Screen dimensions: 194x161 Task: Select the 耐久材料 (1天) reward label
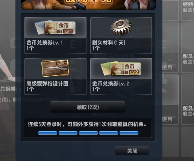[x=109, y=43]
